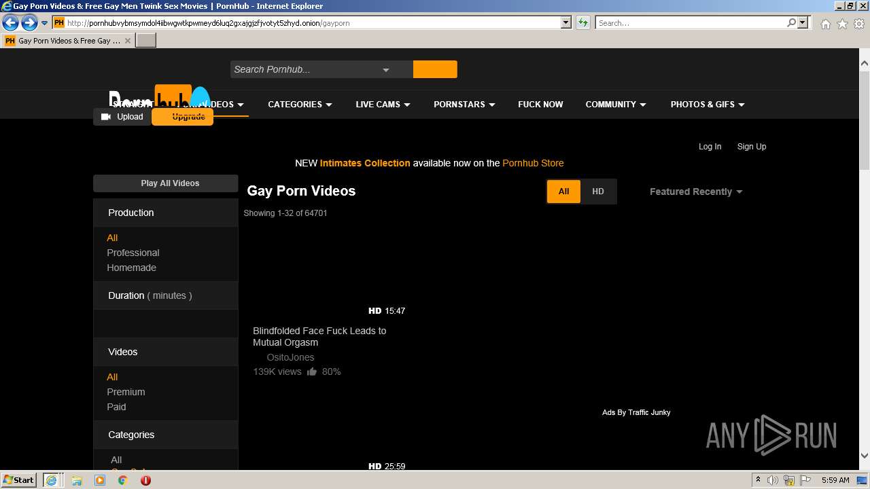Select Premium under Videos filter

(126, 392)
